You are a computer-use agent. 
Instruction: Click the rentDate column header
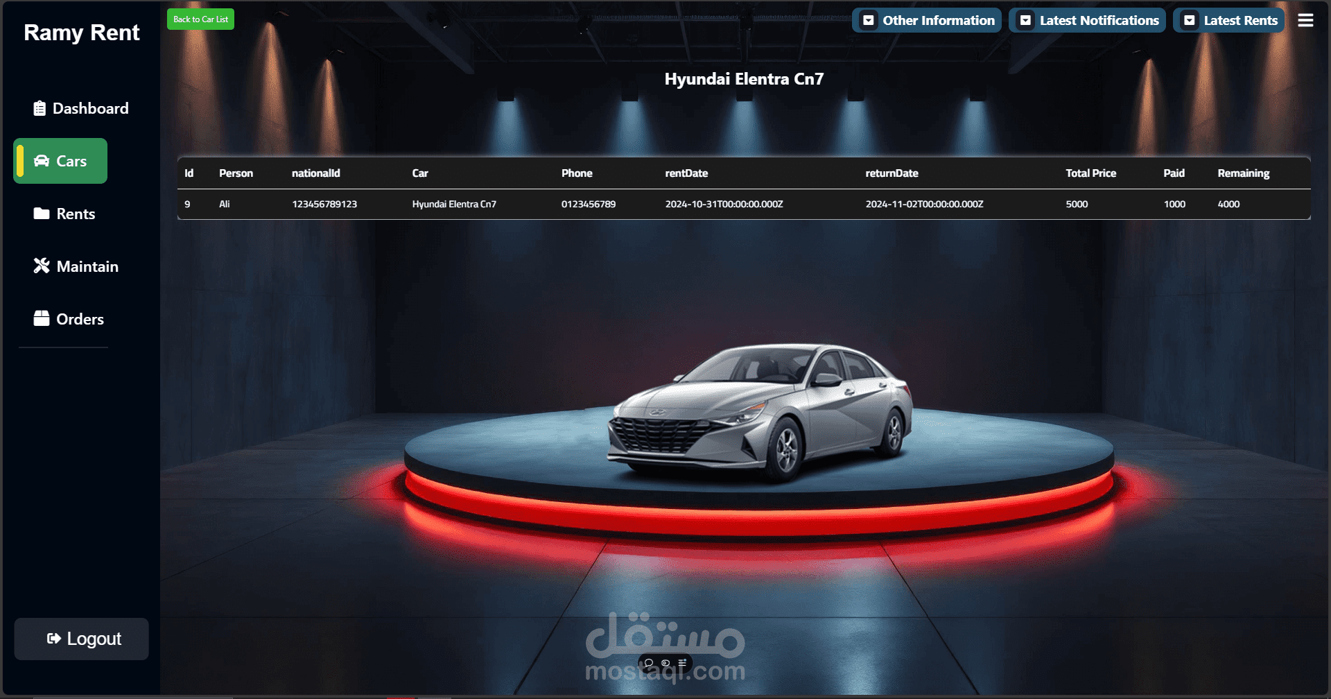[686, 173]
